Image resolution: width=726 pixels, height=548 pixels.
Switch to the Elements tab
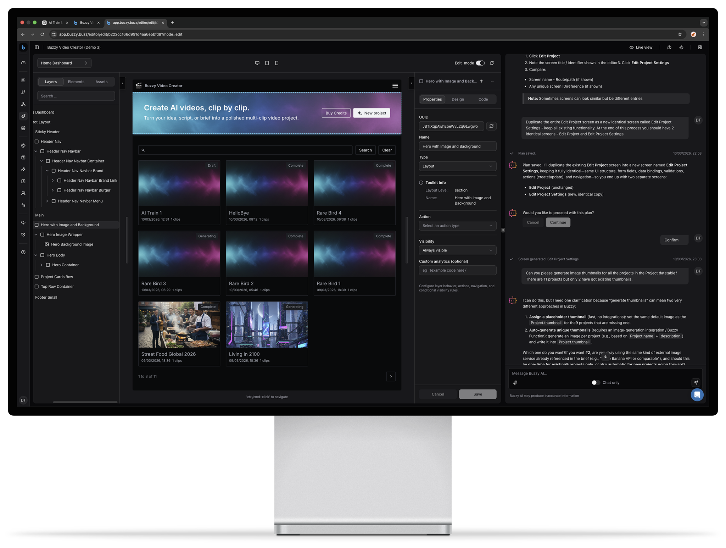76,82
